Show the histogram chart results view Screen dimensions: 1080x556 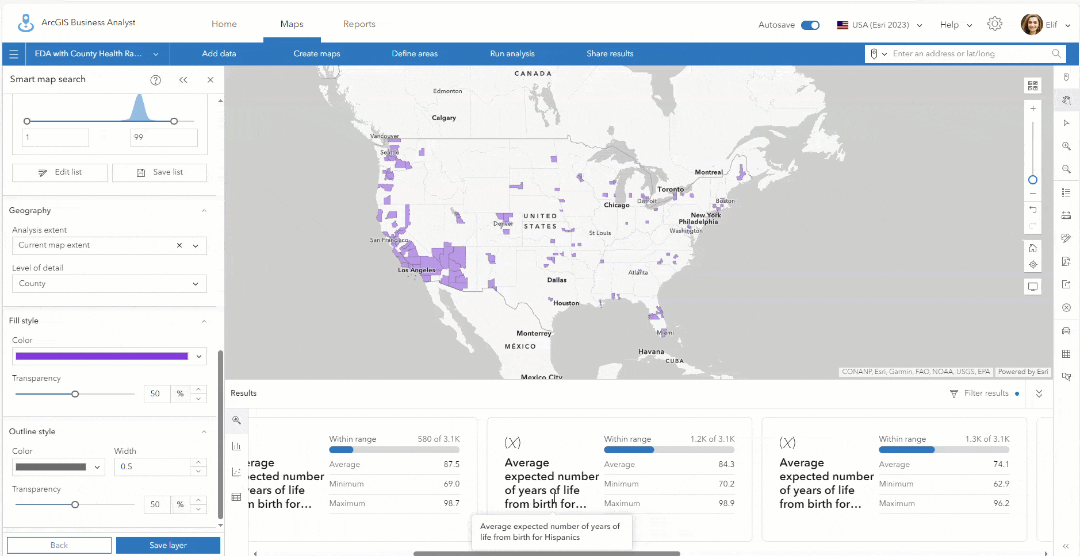[236, 446]
